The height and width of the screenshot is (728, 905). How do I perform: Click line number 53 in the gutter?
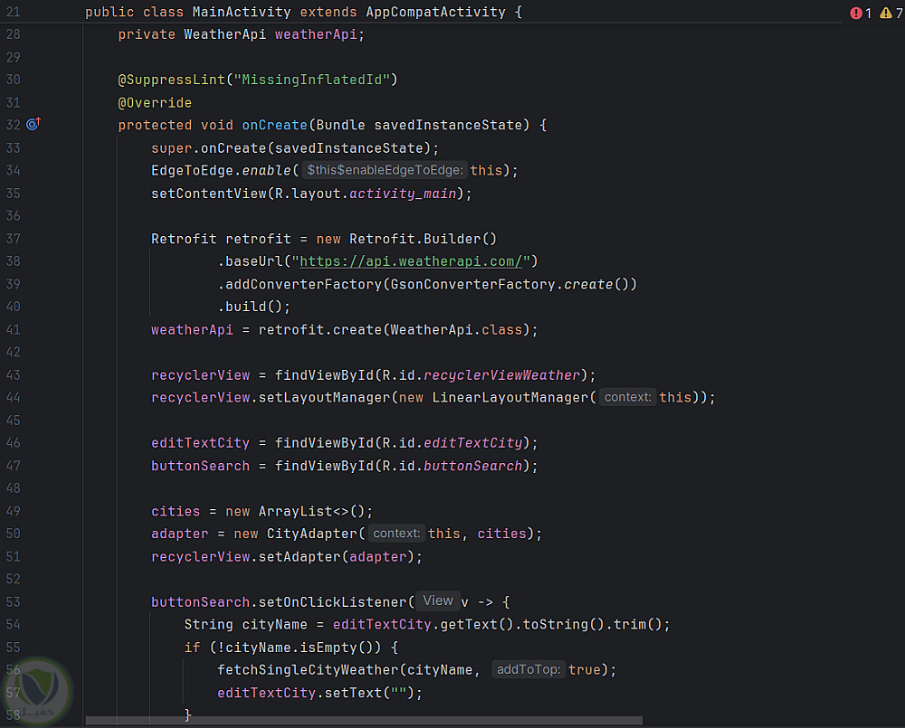(x=13, y=601)
